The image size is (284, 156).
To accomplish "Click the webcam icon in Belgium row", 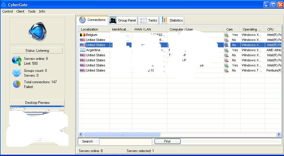I will tap(226, 35).
